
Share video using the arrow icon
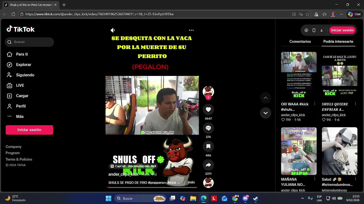pos(208,165)
